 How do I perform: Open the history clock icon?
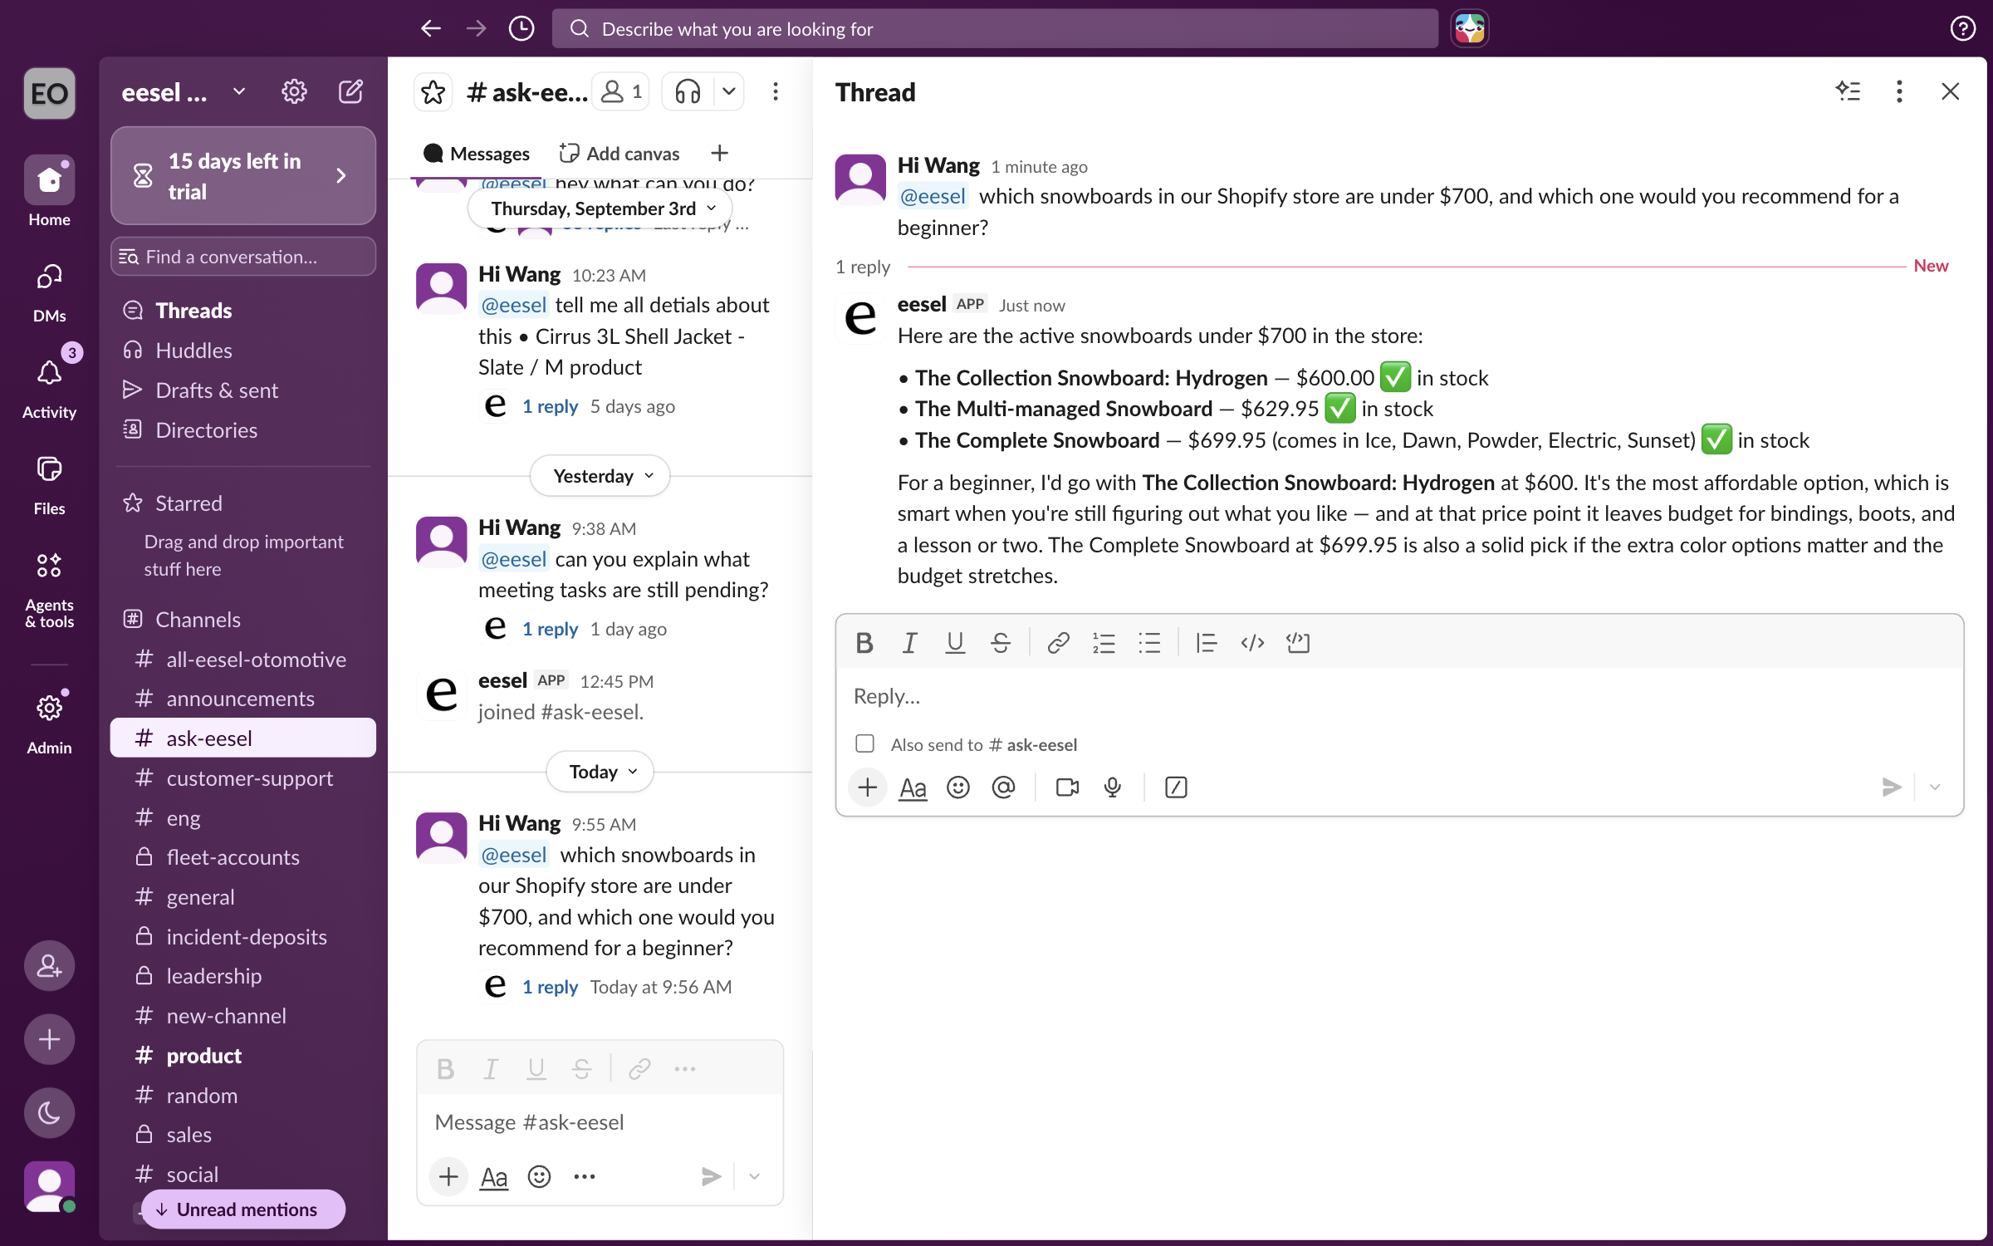click(x=521, y=29)
